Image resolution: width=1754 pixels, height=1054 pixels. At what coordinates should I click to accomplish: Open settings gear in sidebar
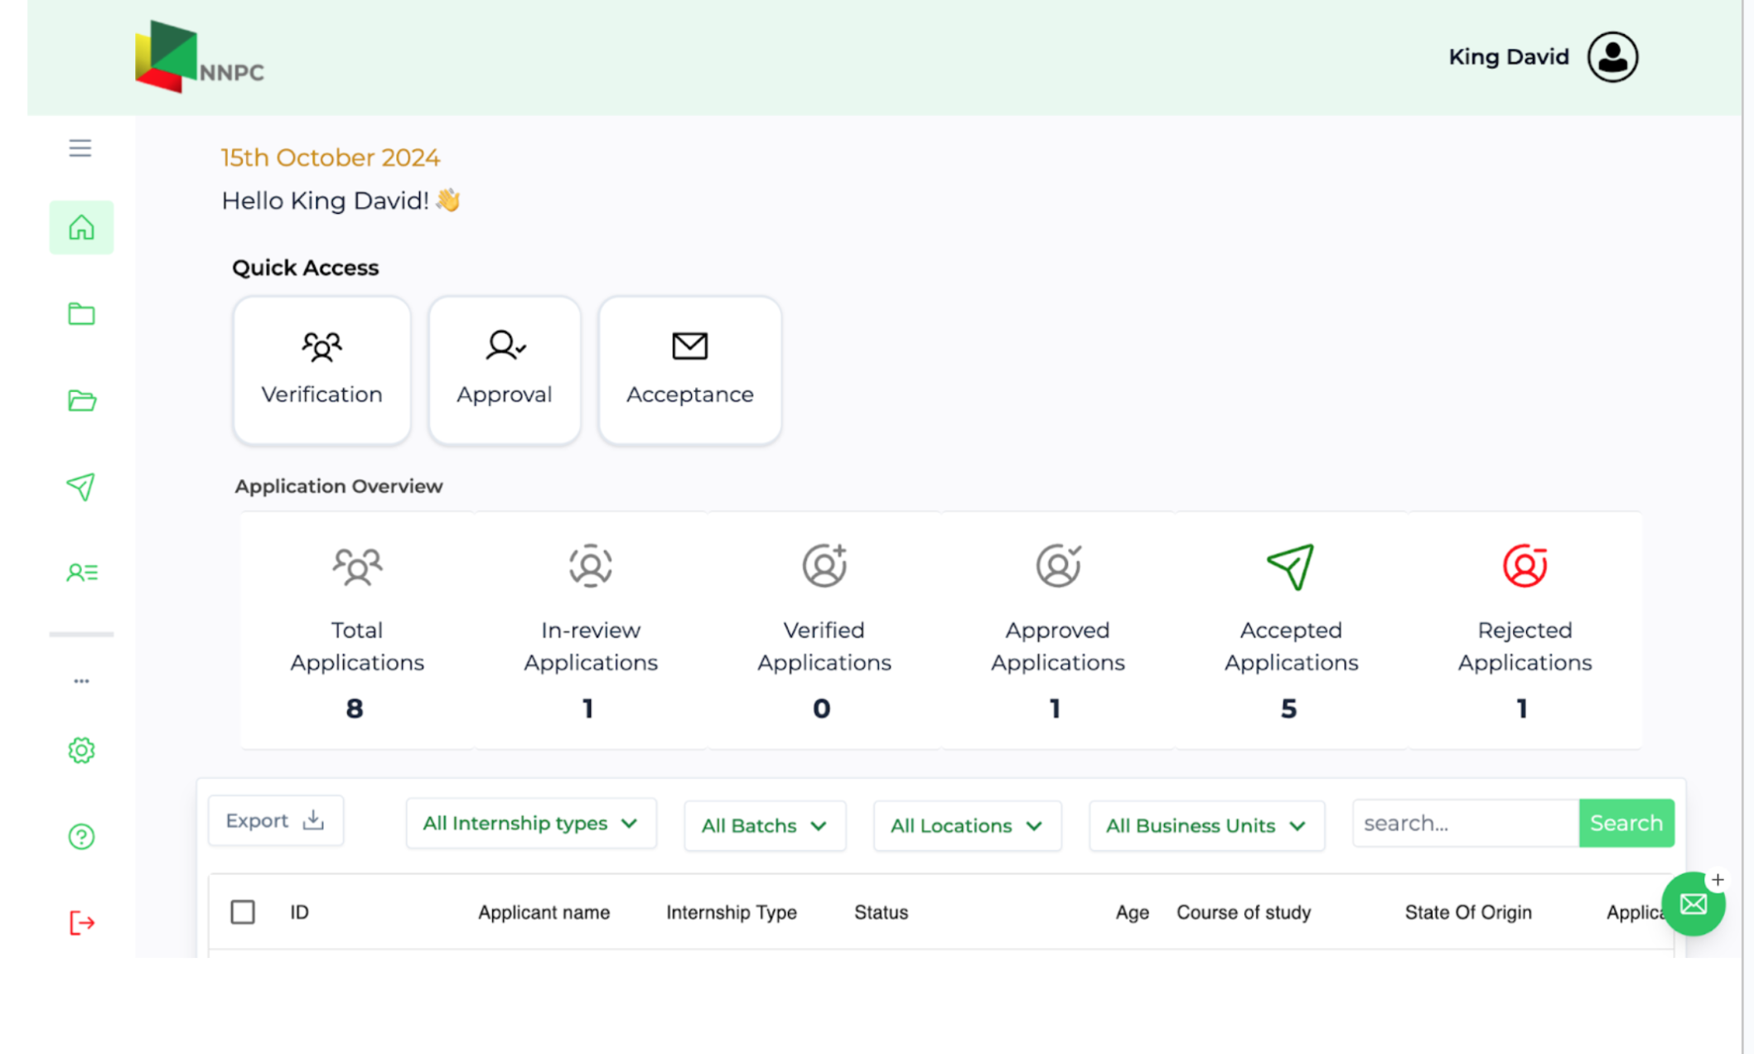click(x=81, y=751)
